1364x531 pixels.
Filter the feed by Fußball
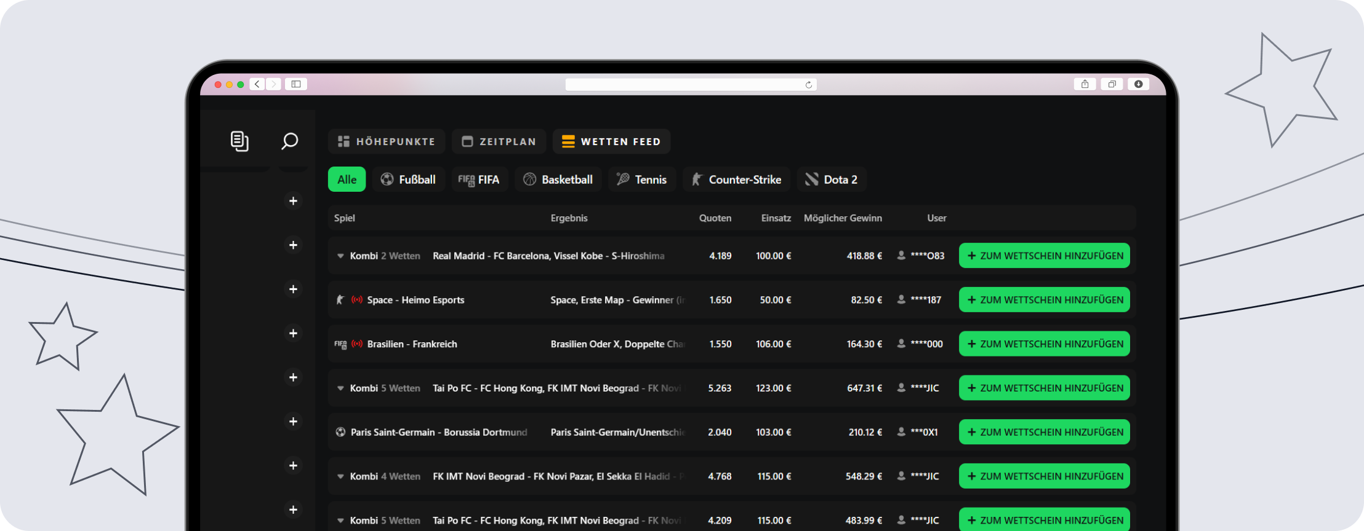(408, 179)
